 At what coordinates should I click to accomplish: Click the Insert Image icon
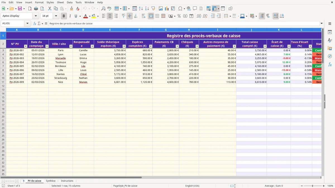161,9
